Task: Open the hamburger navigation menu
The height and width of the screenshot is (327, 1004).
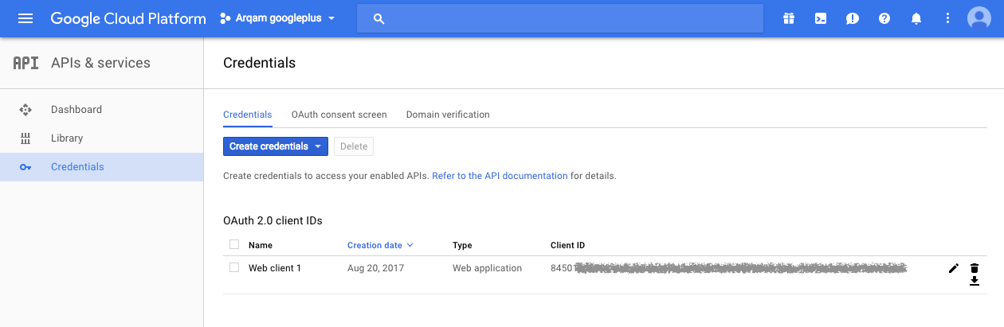Action: [25, 18]
